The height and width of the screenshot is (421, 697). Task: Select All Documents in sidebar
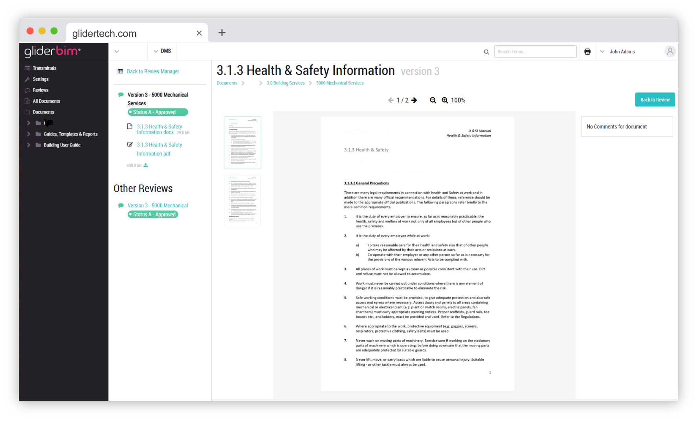tap(46, 101)
